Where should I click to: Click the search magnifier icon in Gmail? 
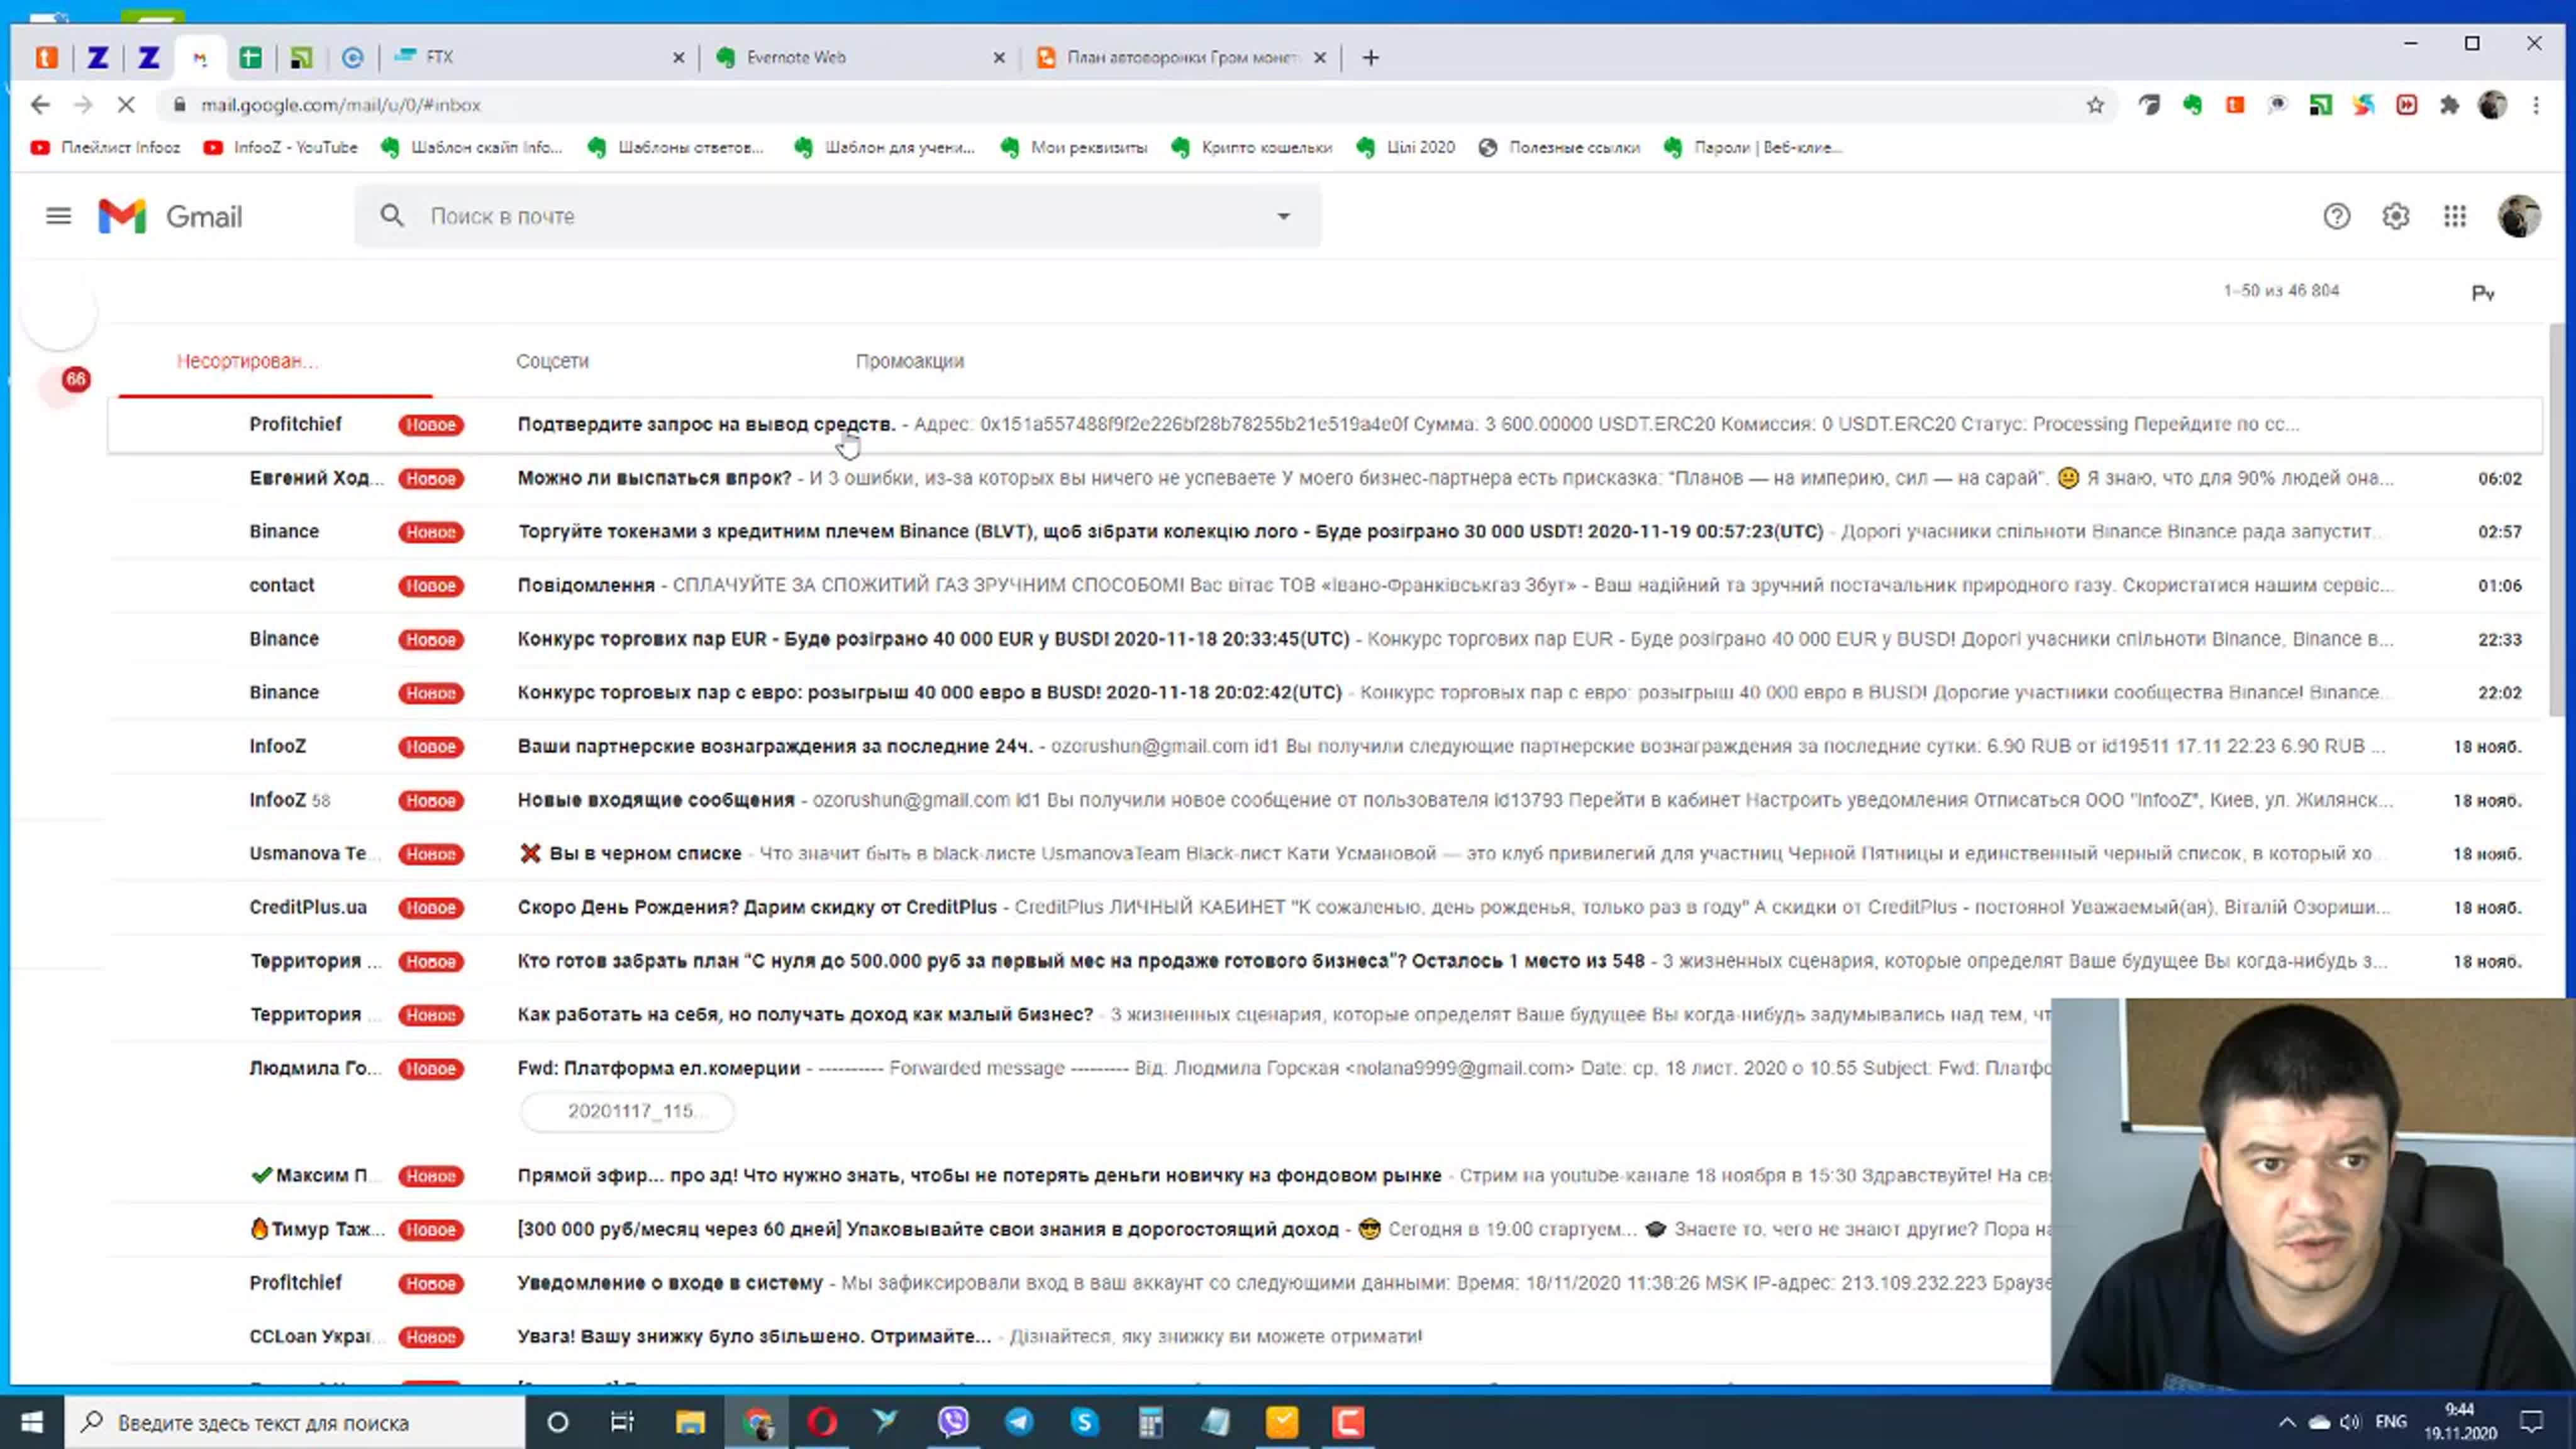pyautogui.click(x=392, y=216)
